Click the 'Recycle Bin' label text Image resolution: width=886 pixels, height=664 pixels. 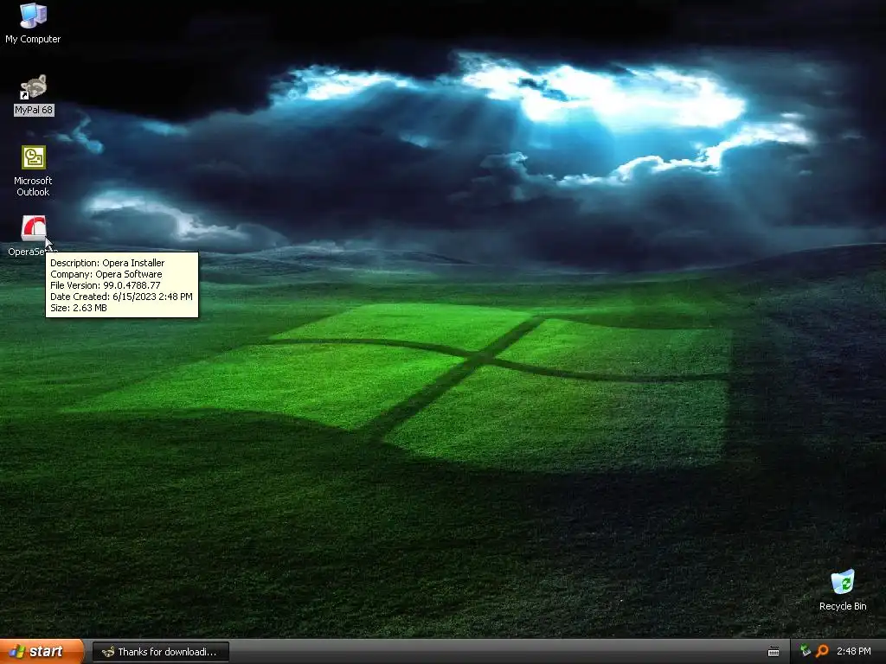tap(843, 606)
